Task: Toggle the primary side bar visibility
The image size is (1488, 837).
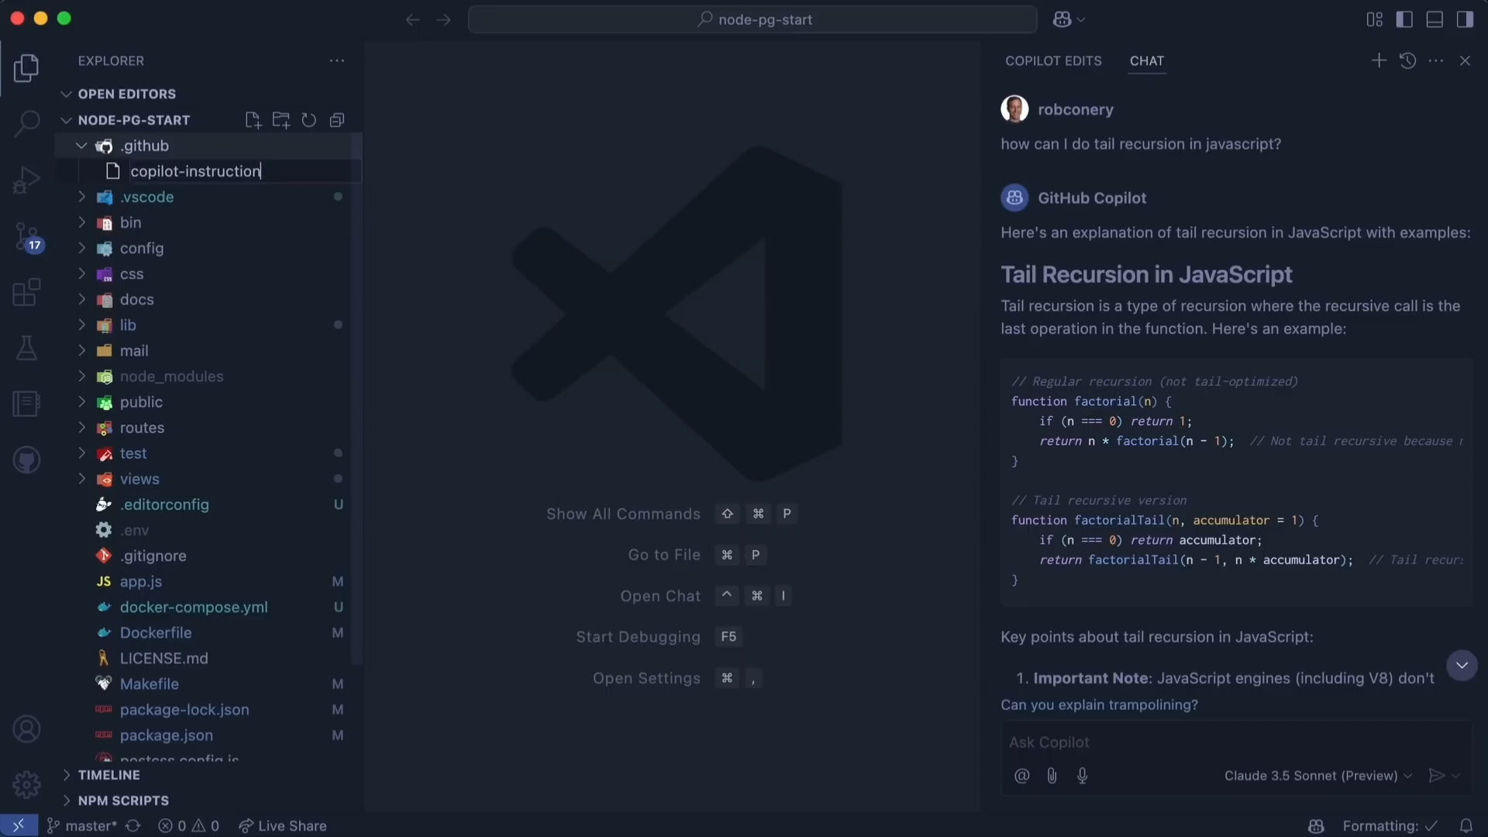Action: (1404, 19)
